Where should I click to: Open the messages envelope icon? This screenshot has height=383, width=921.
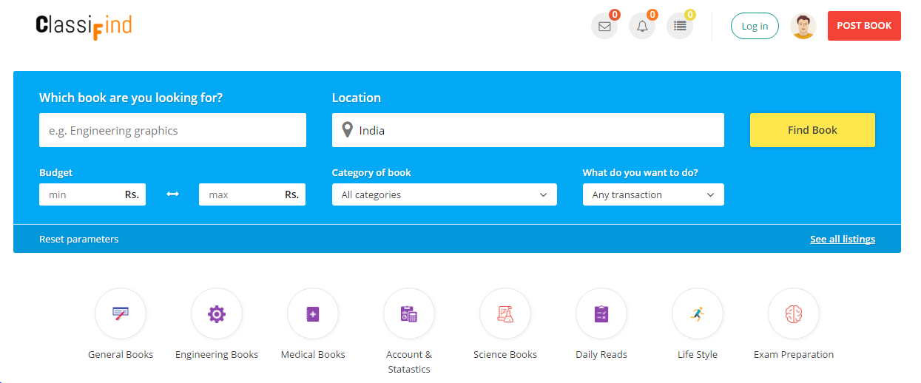(x=604, y=27)
